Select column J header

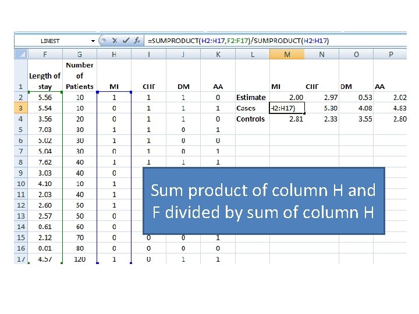tap(183, 54)
